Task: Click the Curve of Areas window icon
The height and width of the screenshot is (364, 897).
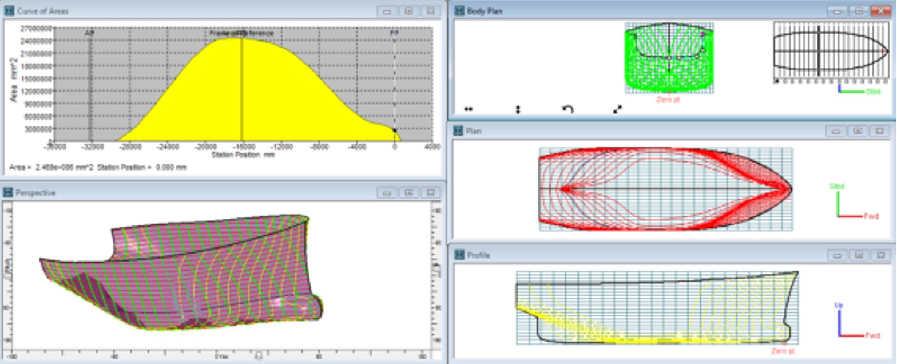Action: [9, 11]
